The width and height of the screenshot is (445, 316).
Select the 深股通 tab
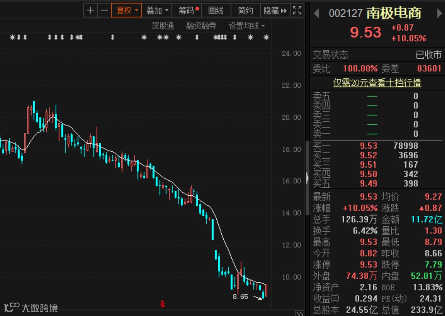(x=163, y=26)
